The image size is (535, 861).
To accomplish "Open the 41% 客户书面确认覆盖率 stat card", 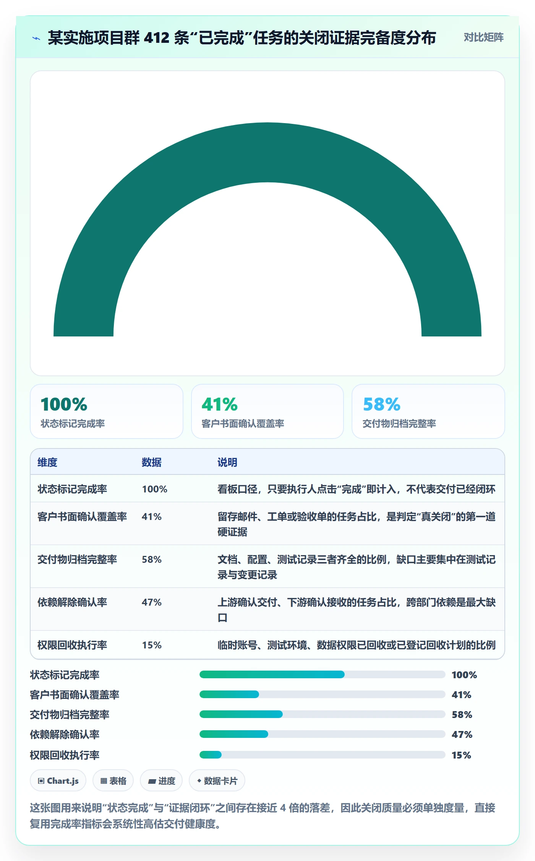I will [x=267, y=411].
